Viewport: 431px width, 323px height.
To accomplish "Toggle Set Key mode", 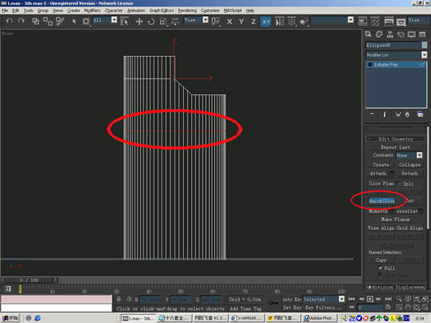I will 292,306.
